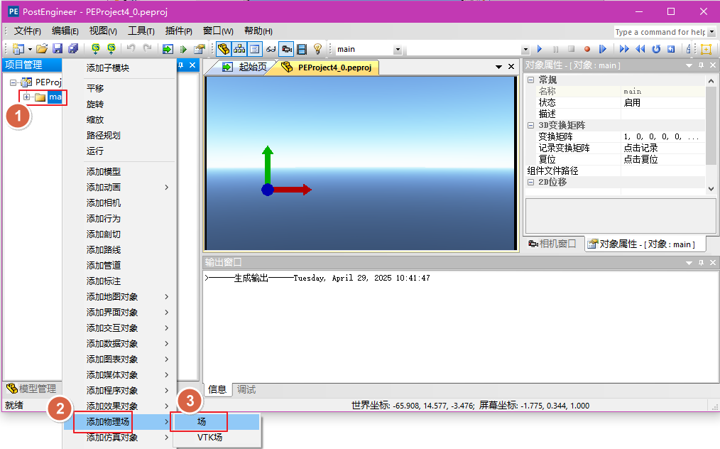
Task: Toggle the output list window toolbar button
Action: click(255, 49)
